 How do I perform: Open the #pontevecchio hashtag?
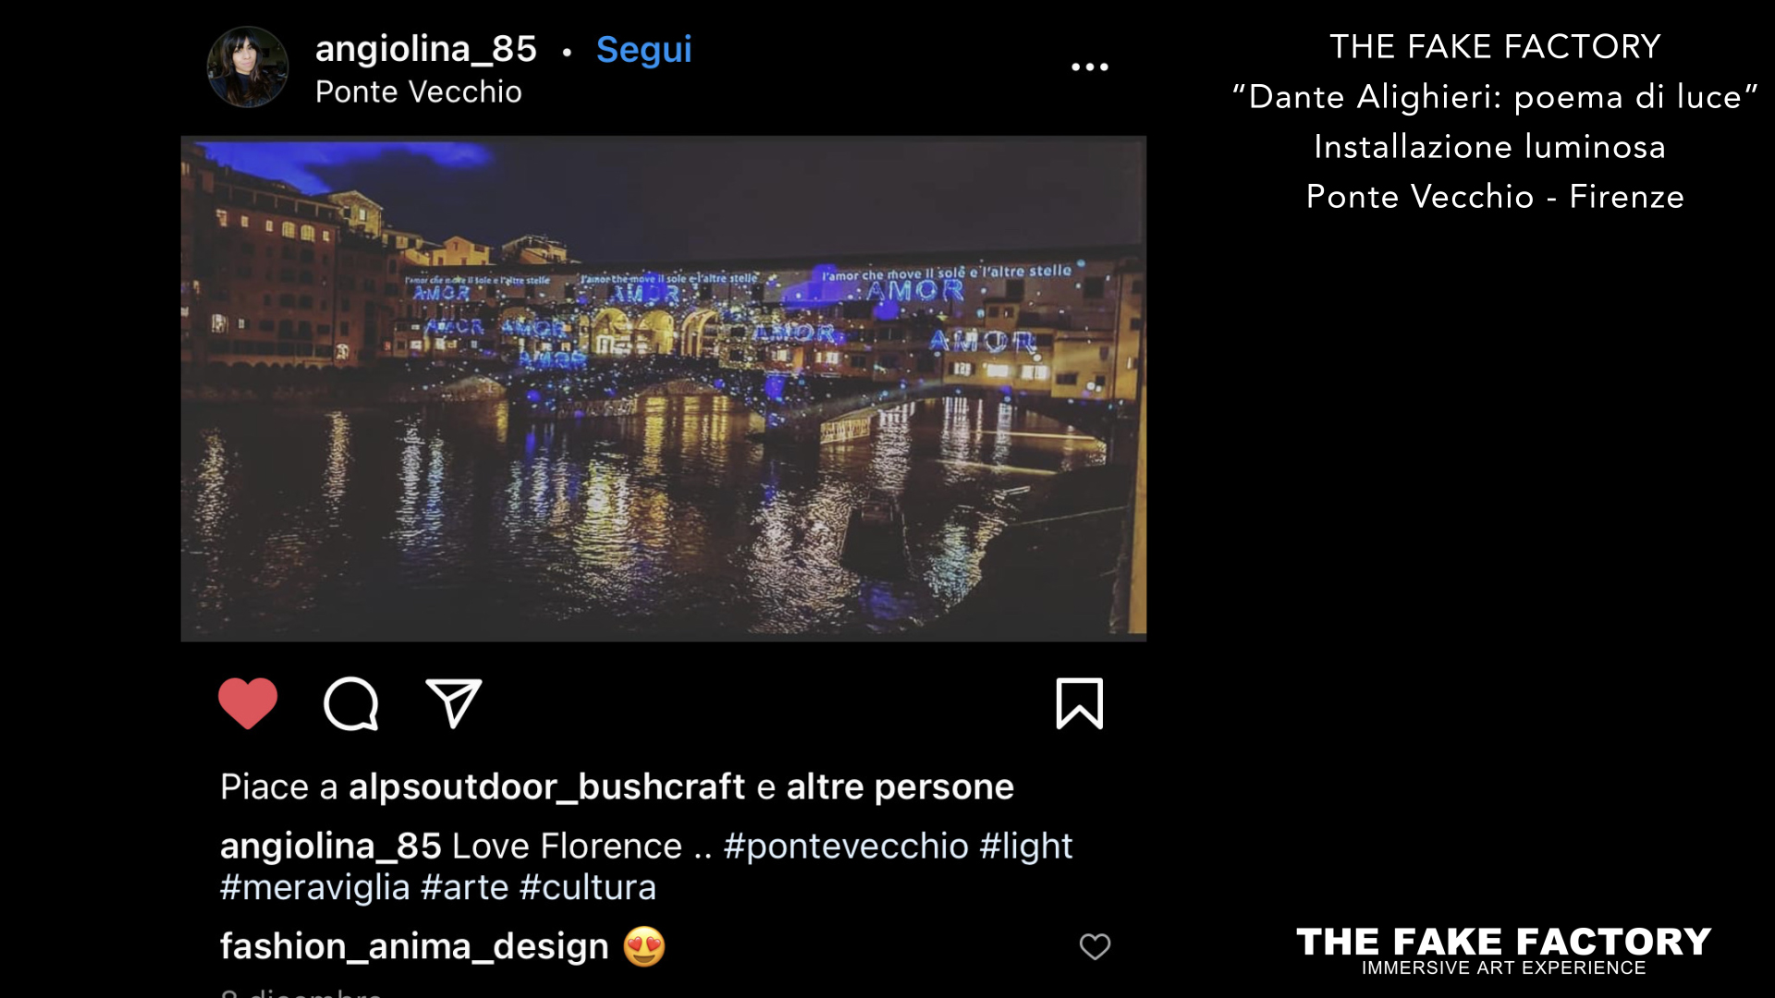[846, 846]
